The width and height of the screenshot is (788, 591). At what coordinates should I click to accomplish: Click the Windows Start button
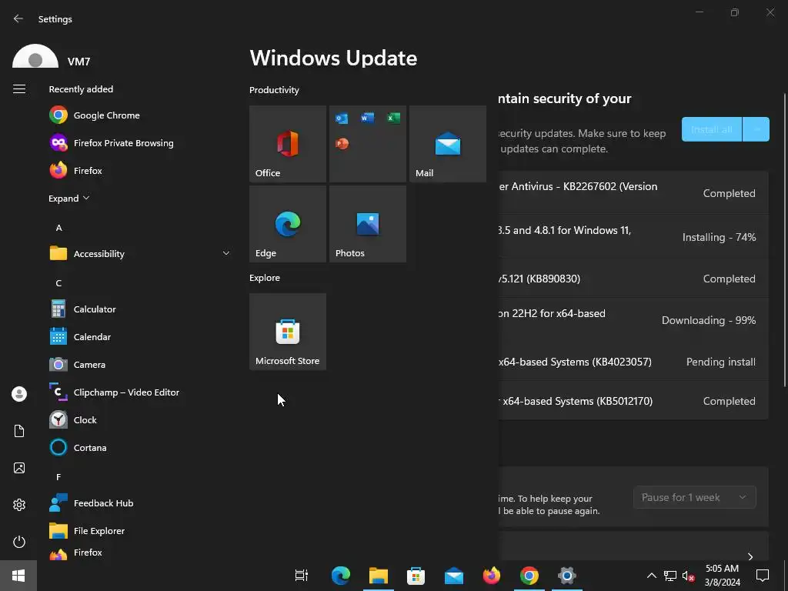click(x=18, y=576)
